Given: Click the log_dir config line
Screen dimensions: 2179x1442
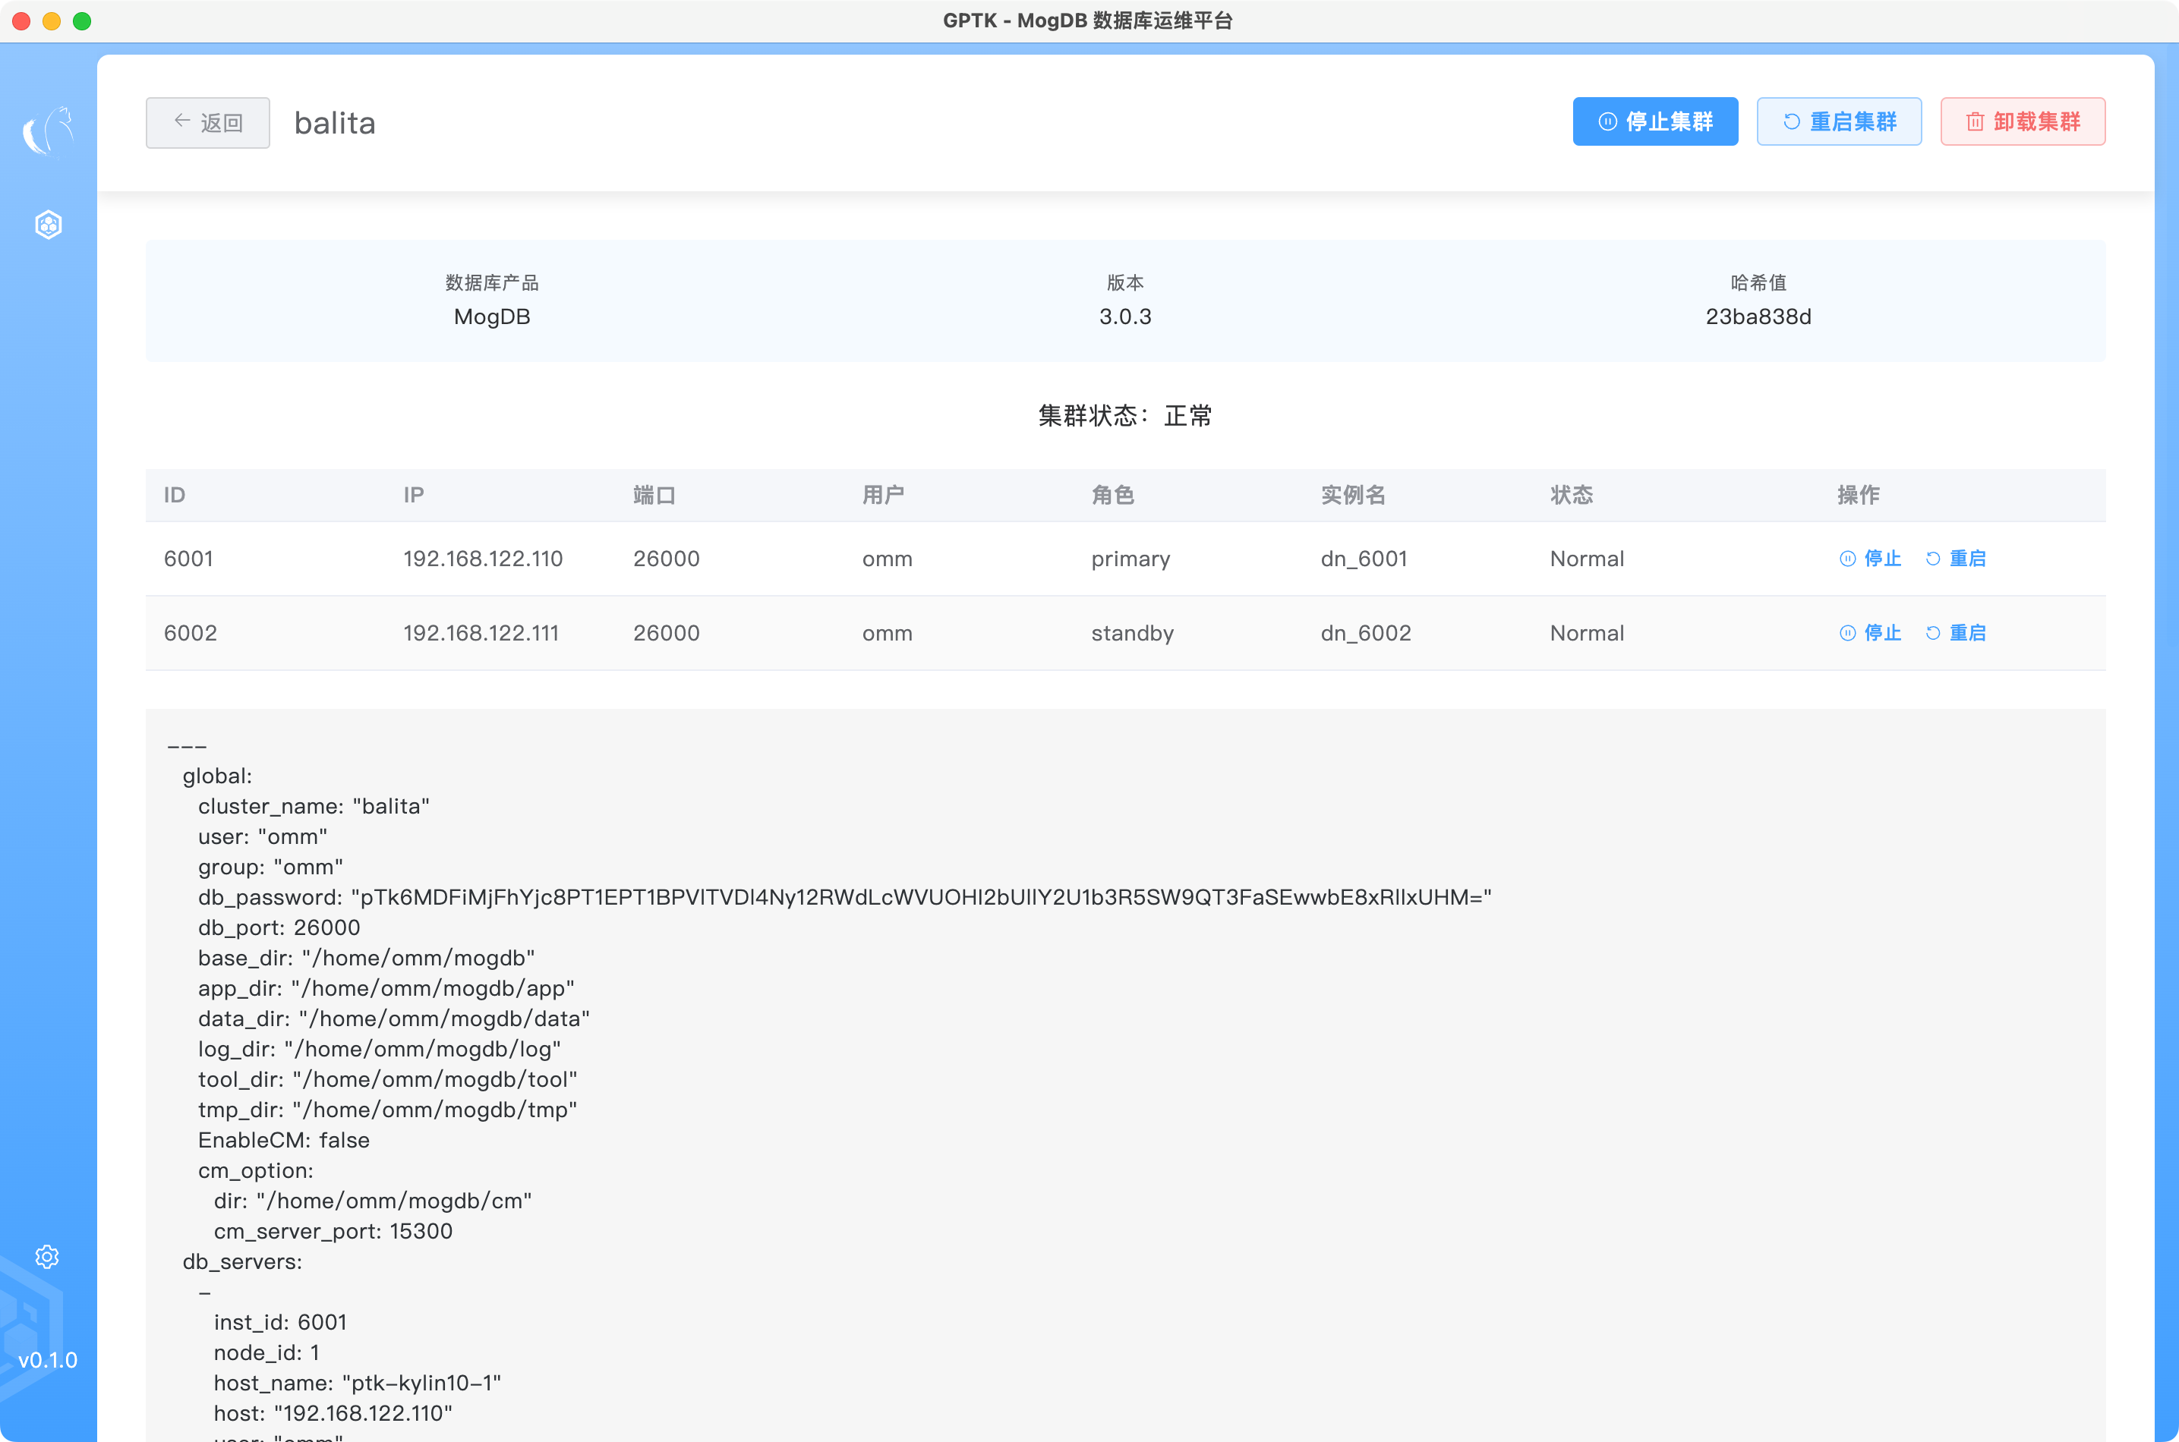Looking at the screenshot, I should coord(379,1050).
